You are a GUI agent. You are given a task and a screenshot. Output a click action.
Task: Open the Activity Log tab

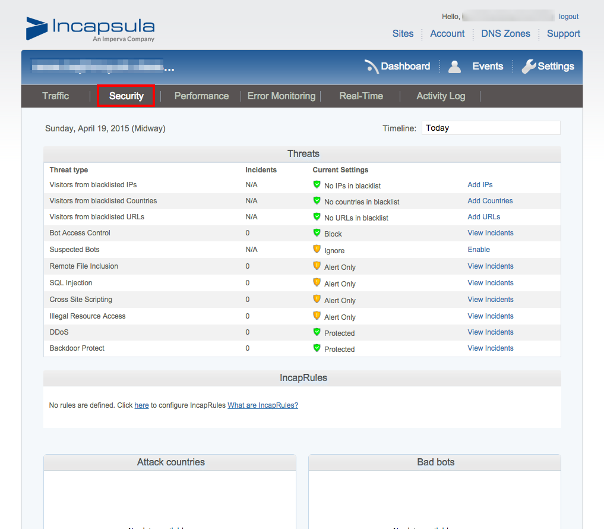pos(441,96)
